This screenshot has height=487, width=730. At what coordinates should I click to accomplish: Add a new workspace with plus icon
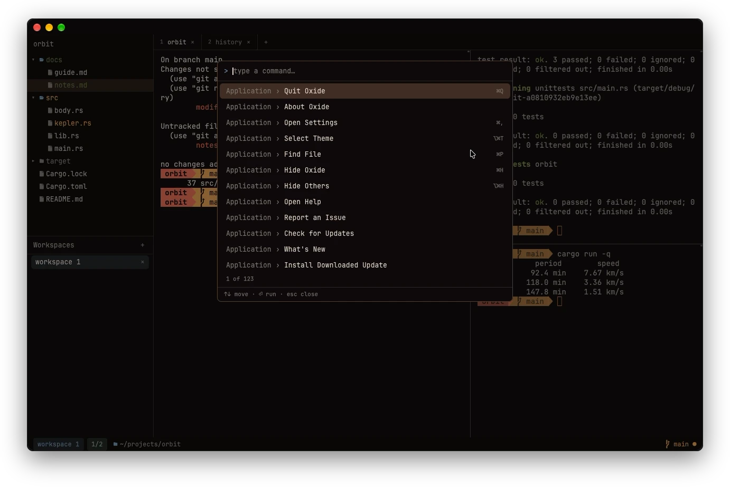point(143,245)
